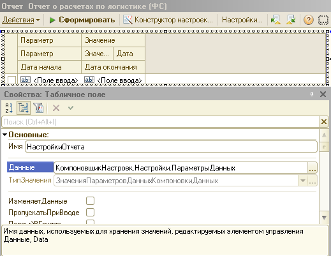
Task: Close the Свойства panel
Action: [x=323, y=94]
